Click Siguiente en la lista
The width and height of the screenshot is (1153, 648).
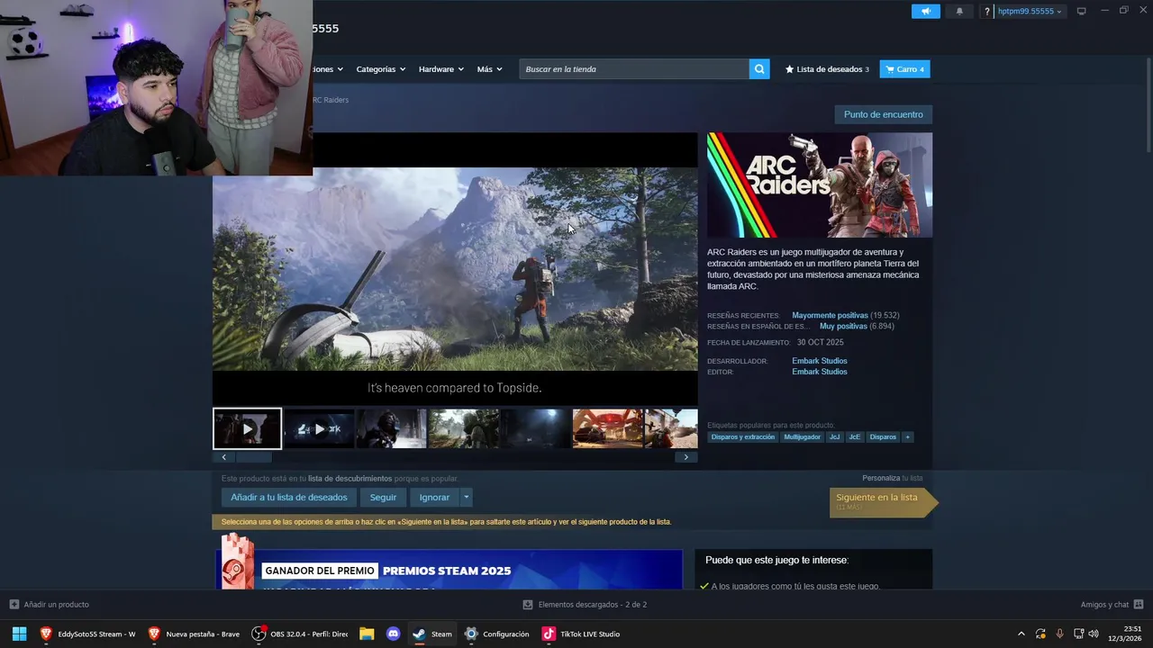point(884,502)
